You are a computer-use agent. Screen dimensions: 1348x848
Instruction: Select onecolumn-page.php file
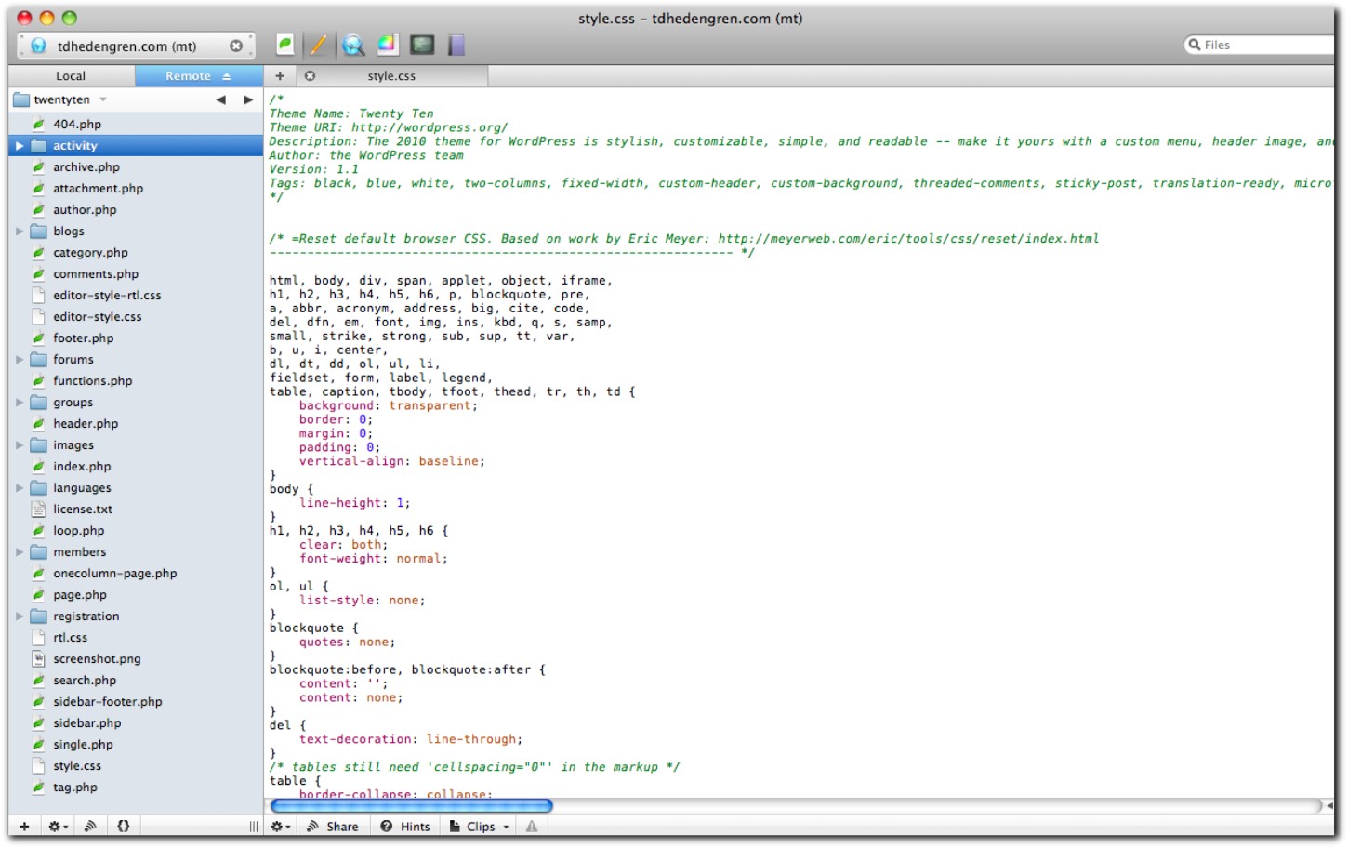click(x=136, y=574)
